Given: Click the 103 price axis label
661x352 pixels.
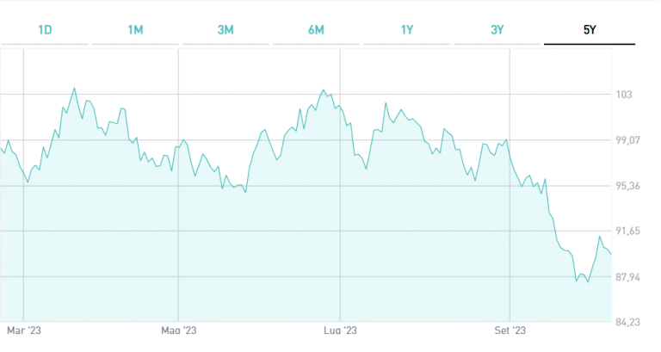Looking at the screenshot, I should 633,95.
